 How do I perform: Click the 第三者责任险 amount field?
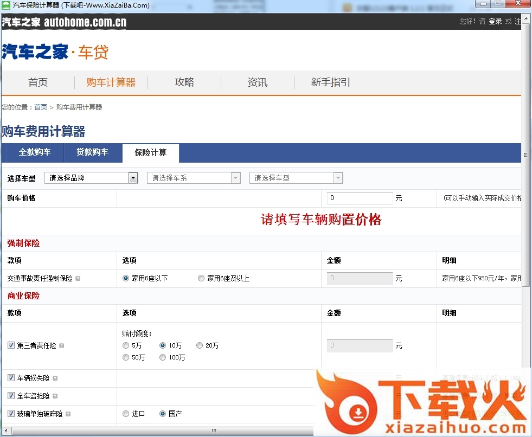360,345
